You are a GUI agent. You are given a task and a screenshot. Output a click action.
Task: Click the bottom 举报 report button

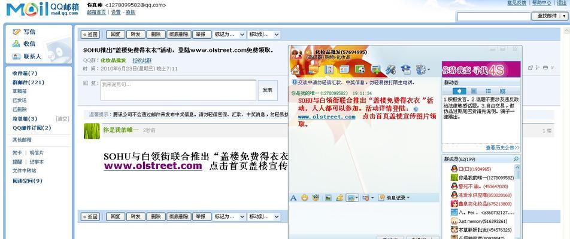point(202,216)
